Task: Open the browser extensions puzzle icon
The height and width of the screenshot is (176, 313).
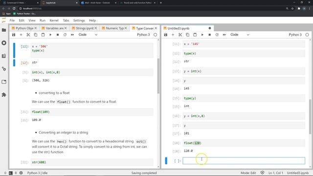Action: click(x=299, y=9)
